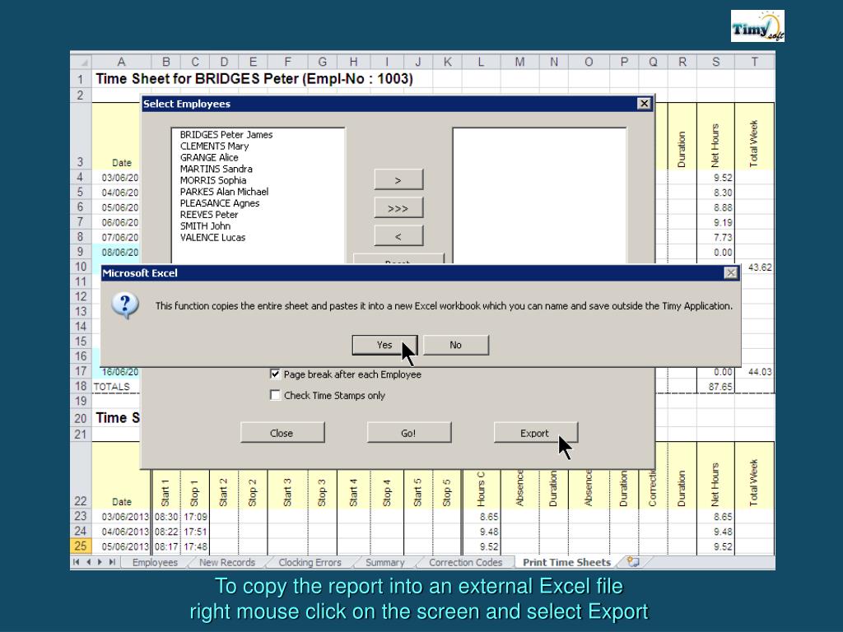Switch to the Employees sheet tab
This screenshot has height=632, width=843.
tap(155, 562)
